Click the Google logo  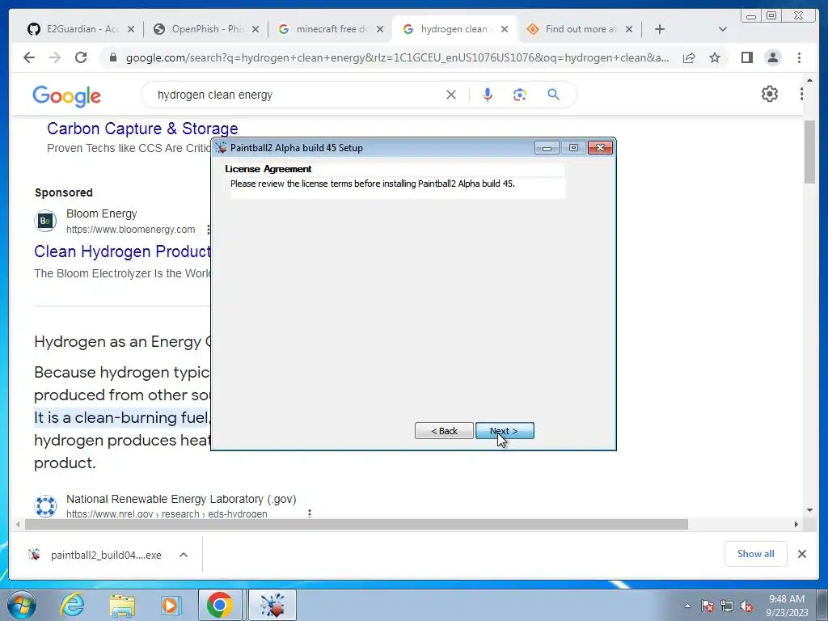tap(66, 96)
